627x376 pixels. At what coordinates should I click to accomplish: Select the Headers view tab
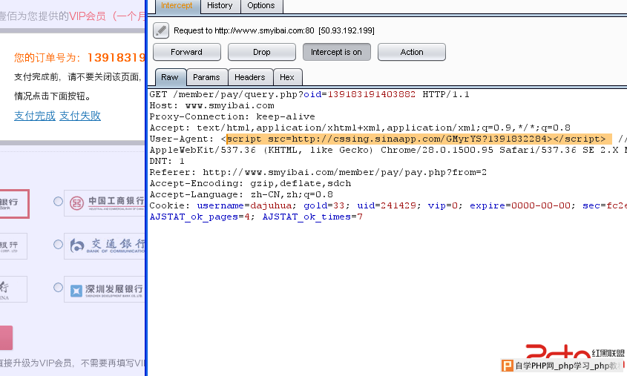[250, 77]
